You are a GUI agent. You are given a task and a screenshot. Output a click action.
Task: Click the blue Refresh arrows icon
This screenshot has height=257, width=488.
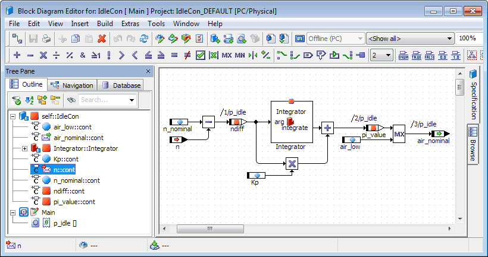pos(144,39)
